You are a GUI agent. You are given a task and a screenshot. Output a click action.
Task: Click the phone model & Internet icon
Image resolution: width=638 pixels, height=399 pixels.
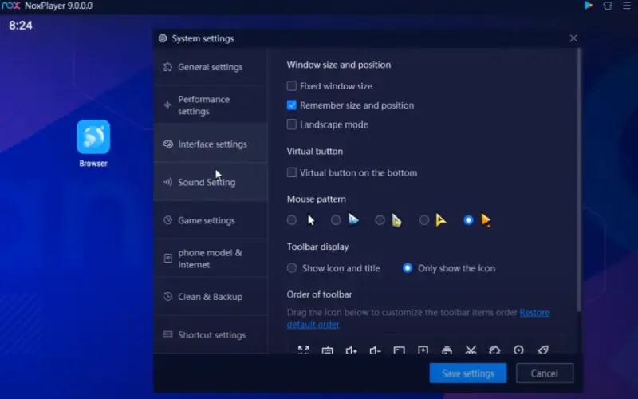click(167, 259)
